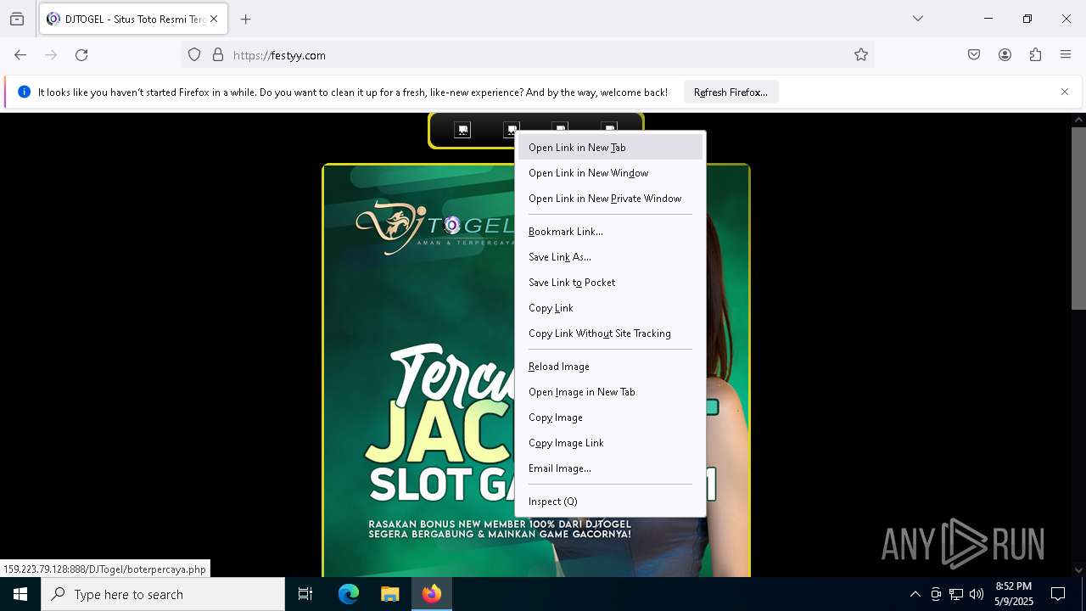The width and height of the screenshot is (1086, 611).
Task: Open the Windows notification center
Action: point(1059,594)
